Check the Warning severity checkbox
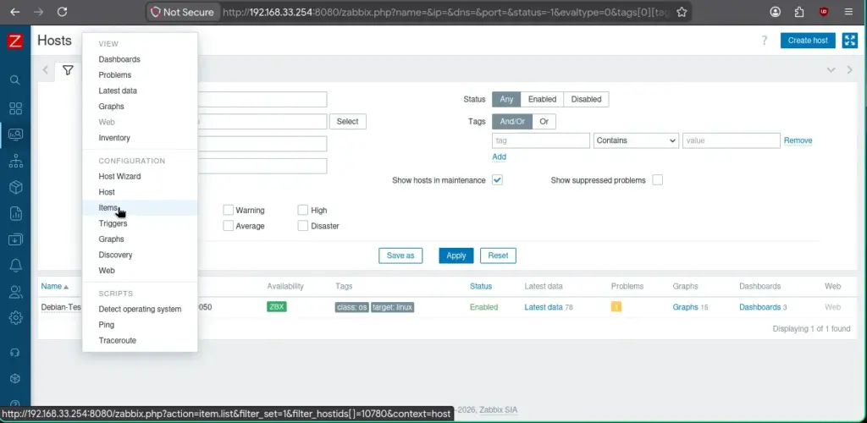867x423 pixels. [x=228, y=210]
